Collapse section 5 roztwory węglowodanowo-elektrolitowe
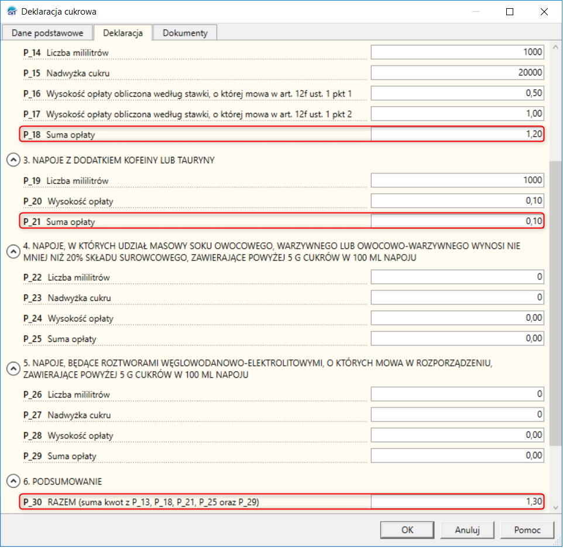The image size is (563, 548). click(13, 368)
